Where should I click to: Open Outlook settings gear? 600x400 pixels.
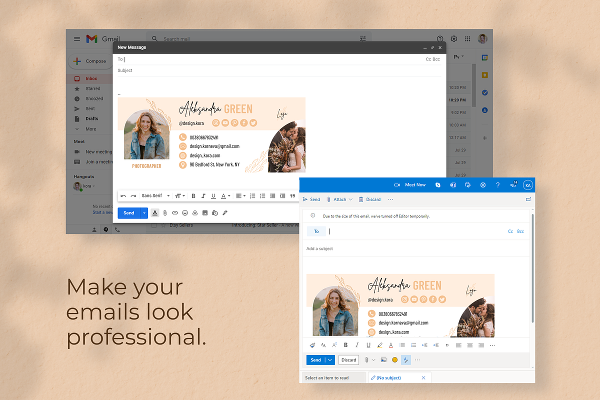point(483,185)
